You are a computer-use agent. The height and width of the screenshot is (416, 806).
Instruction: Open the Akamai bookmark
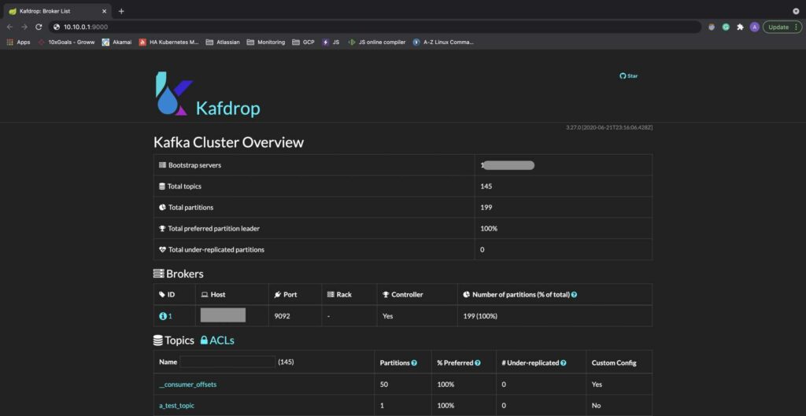pos(116,42)
